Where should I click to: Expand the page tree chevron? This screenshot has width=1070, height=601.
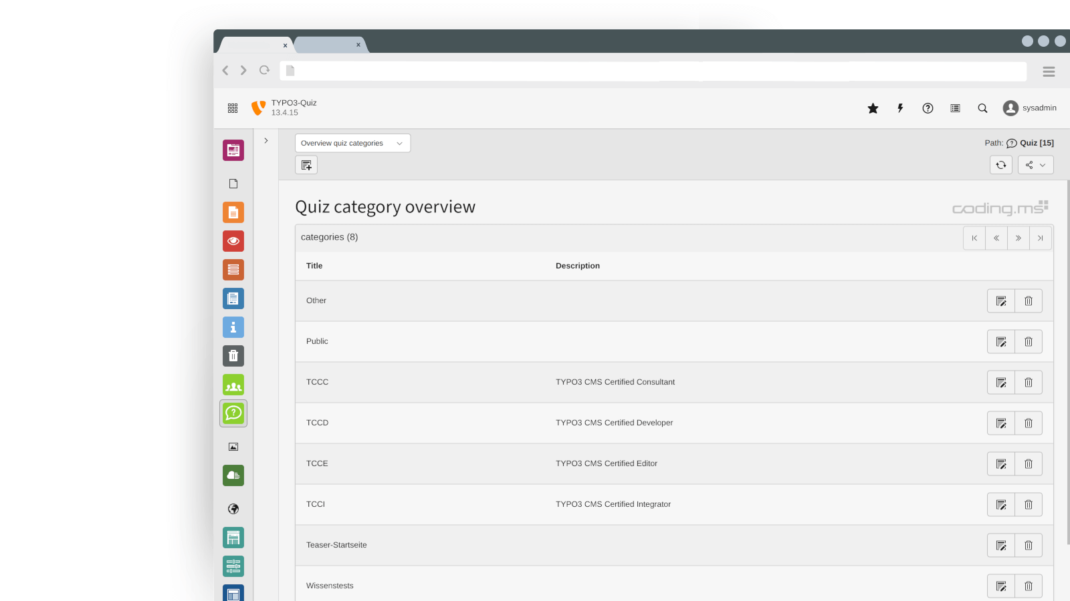pyautogui.click(x=266, y=141)
